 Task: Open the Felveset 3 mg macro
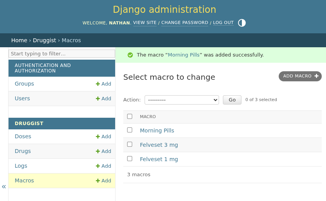point(159,145)
